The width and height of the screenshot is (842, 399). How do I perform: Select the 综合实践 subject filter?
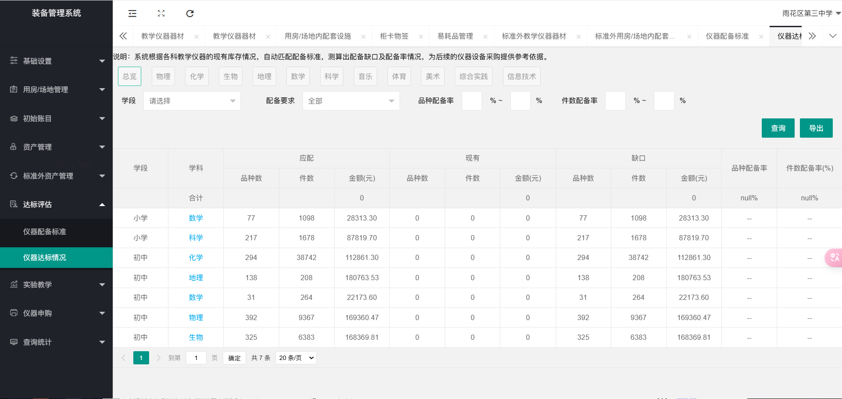(x=474, y=76)
